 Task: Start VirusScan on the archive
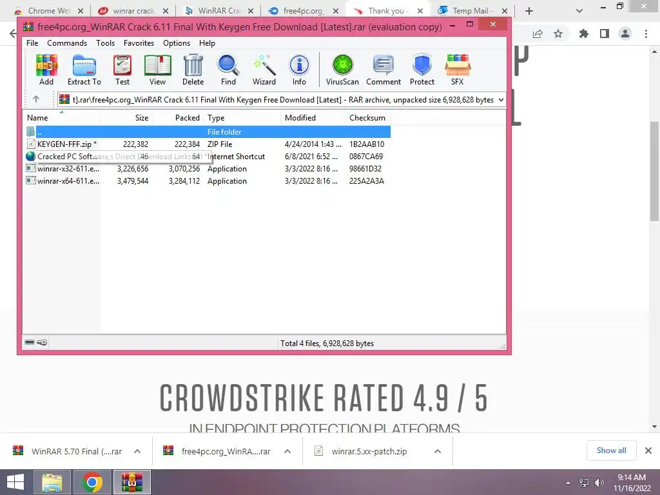click(342, 70)
